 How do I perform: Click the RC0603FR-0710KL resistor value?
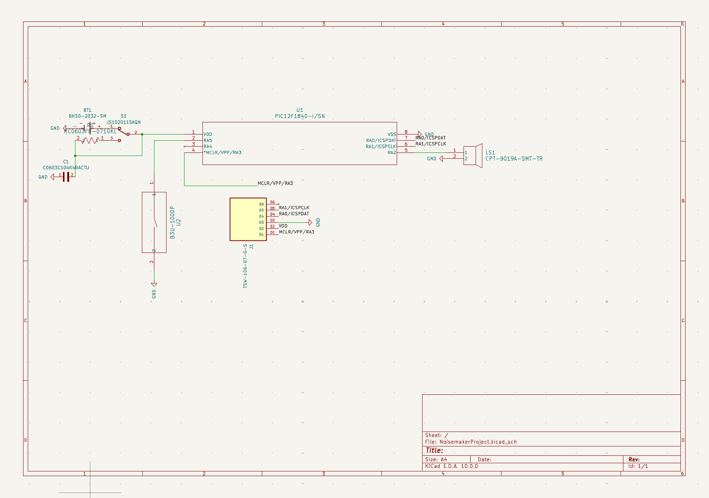pyautogui.click(x=90, y=131)
